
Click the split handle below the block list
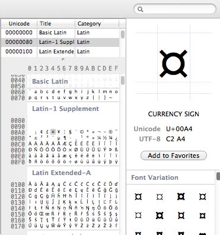point(63,59)
